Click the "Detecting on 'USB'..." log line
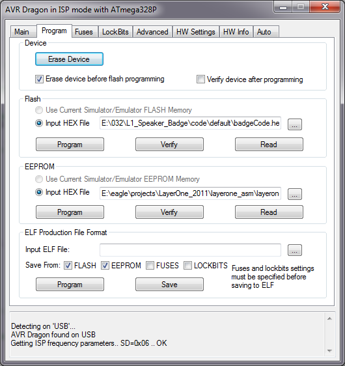This screenshot has width=345, height=366. [43, 326]
